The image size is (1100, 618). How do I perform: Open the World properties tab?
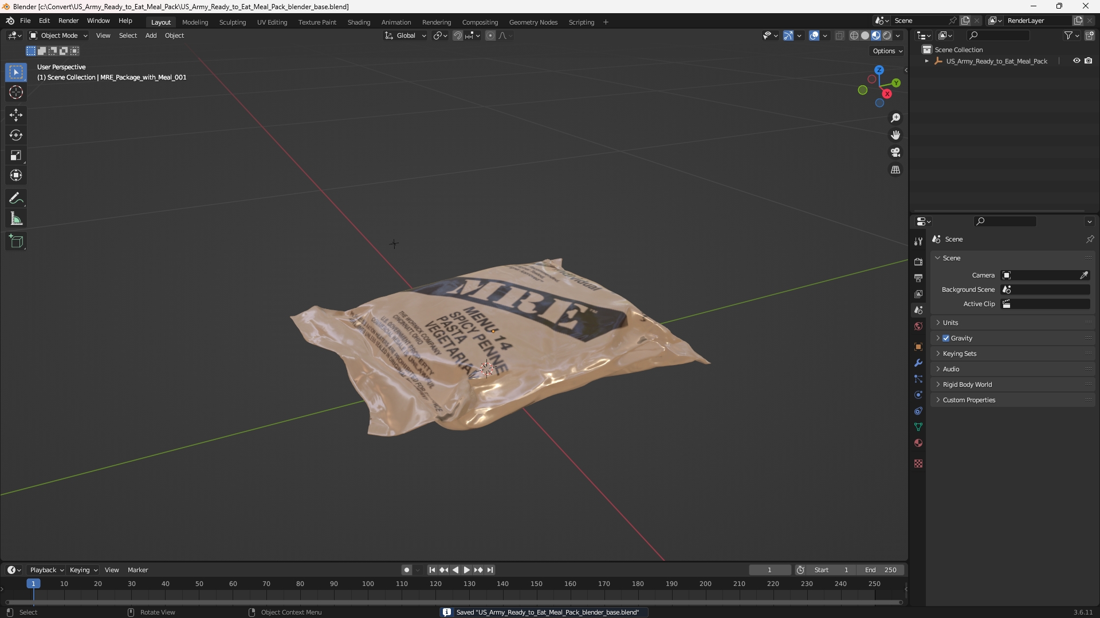coord(918,326)
